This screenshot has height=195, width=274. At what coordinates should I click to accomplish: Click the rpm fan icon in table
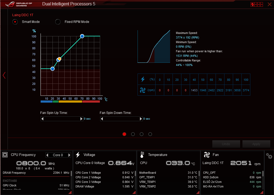click(x=143, y=90)
